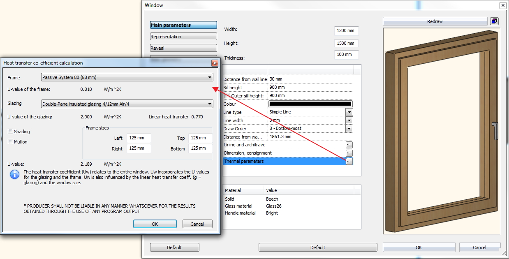Click the Left frame size field
This screenshot has height=259, width=509.
(139, 139)
